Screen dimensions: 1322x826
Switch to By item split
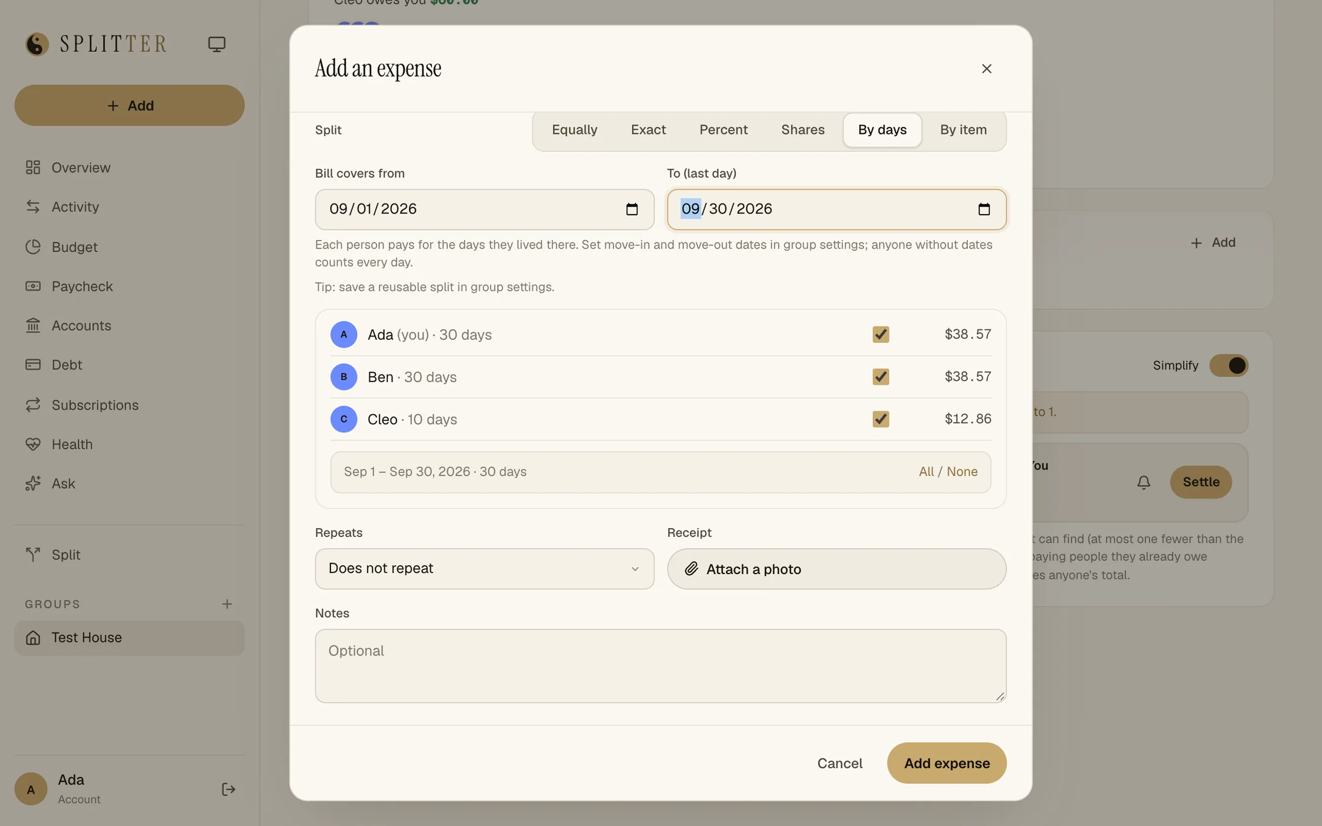(x=963, y=130)
